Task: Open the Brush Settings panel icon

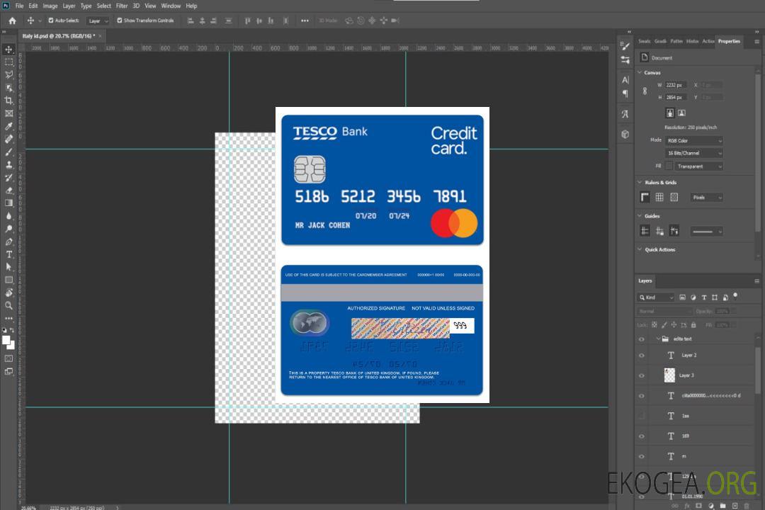Action: [625, 46]
